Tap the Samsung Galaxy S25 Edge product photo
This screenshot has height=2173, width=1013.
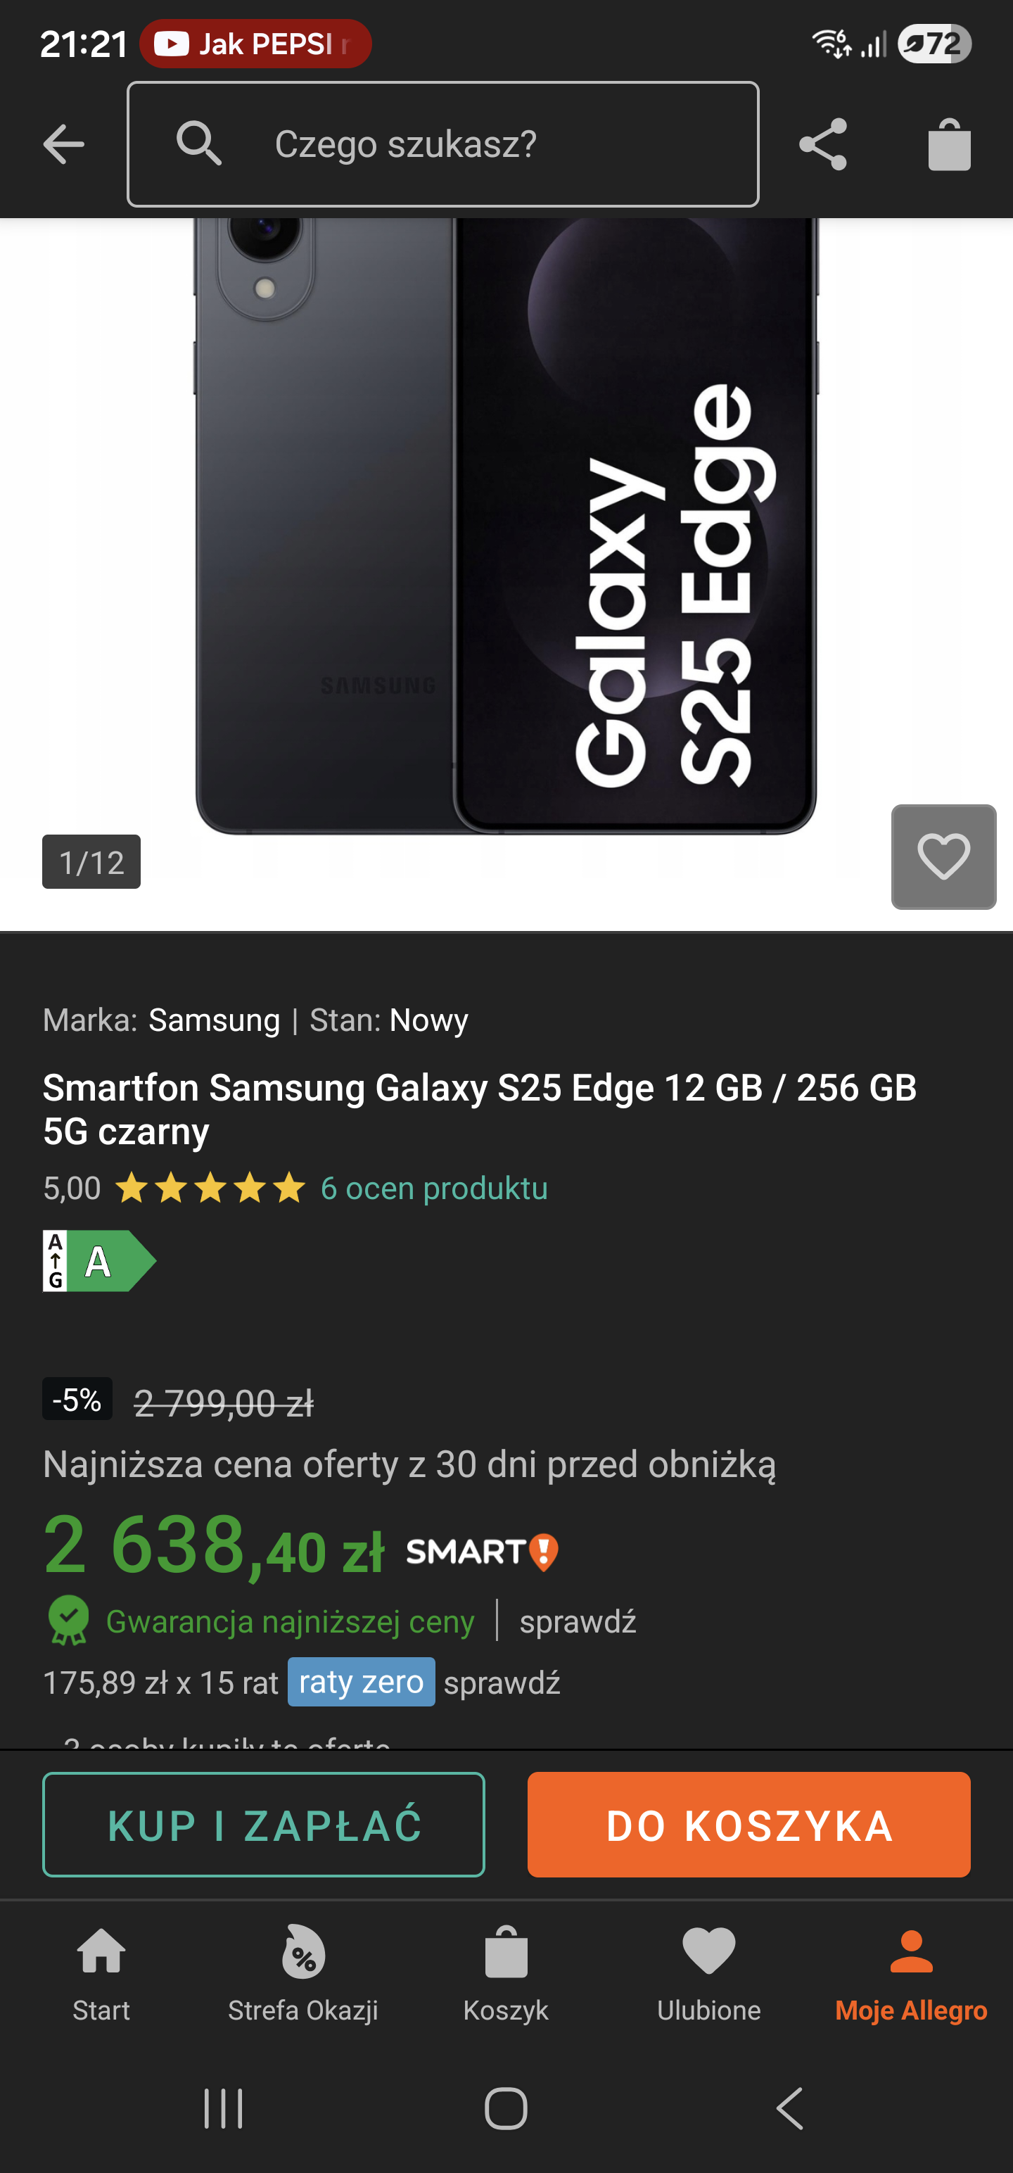(x=506, y=523)
